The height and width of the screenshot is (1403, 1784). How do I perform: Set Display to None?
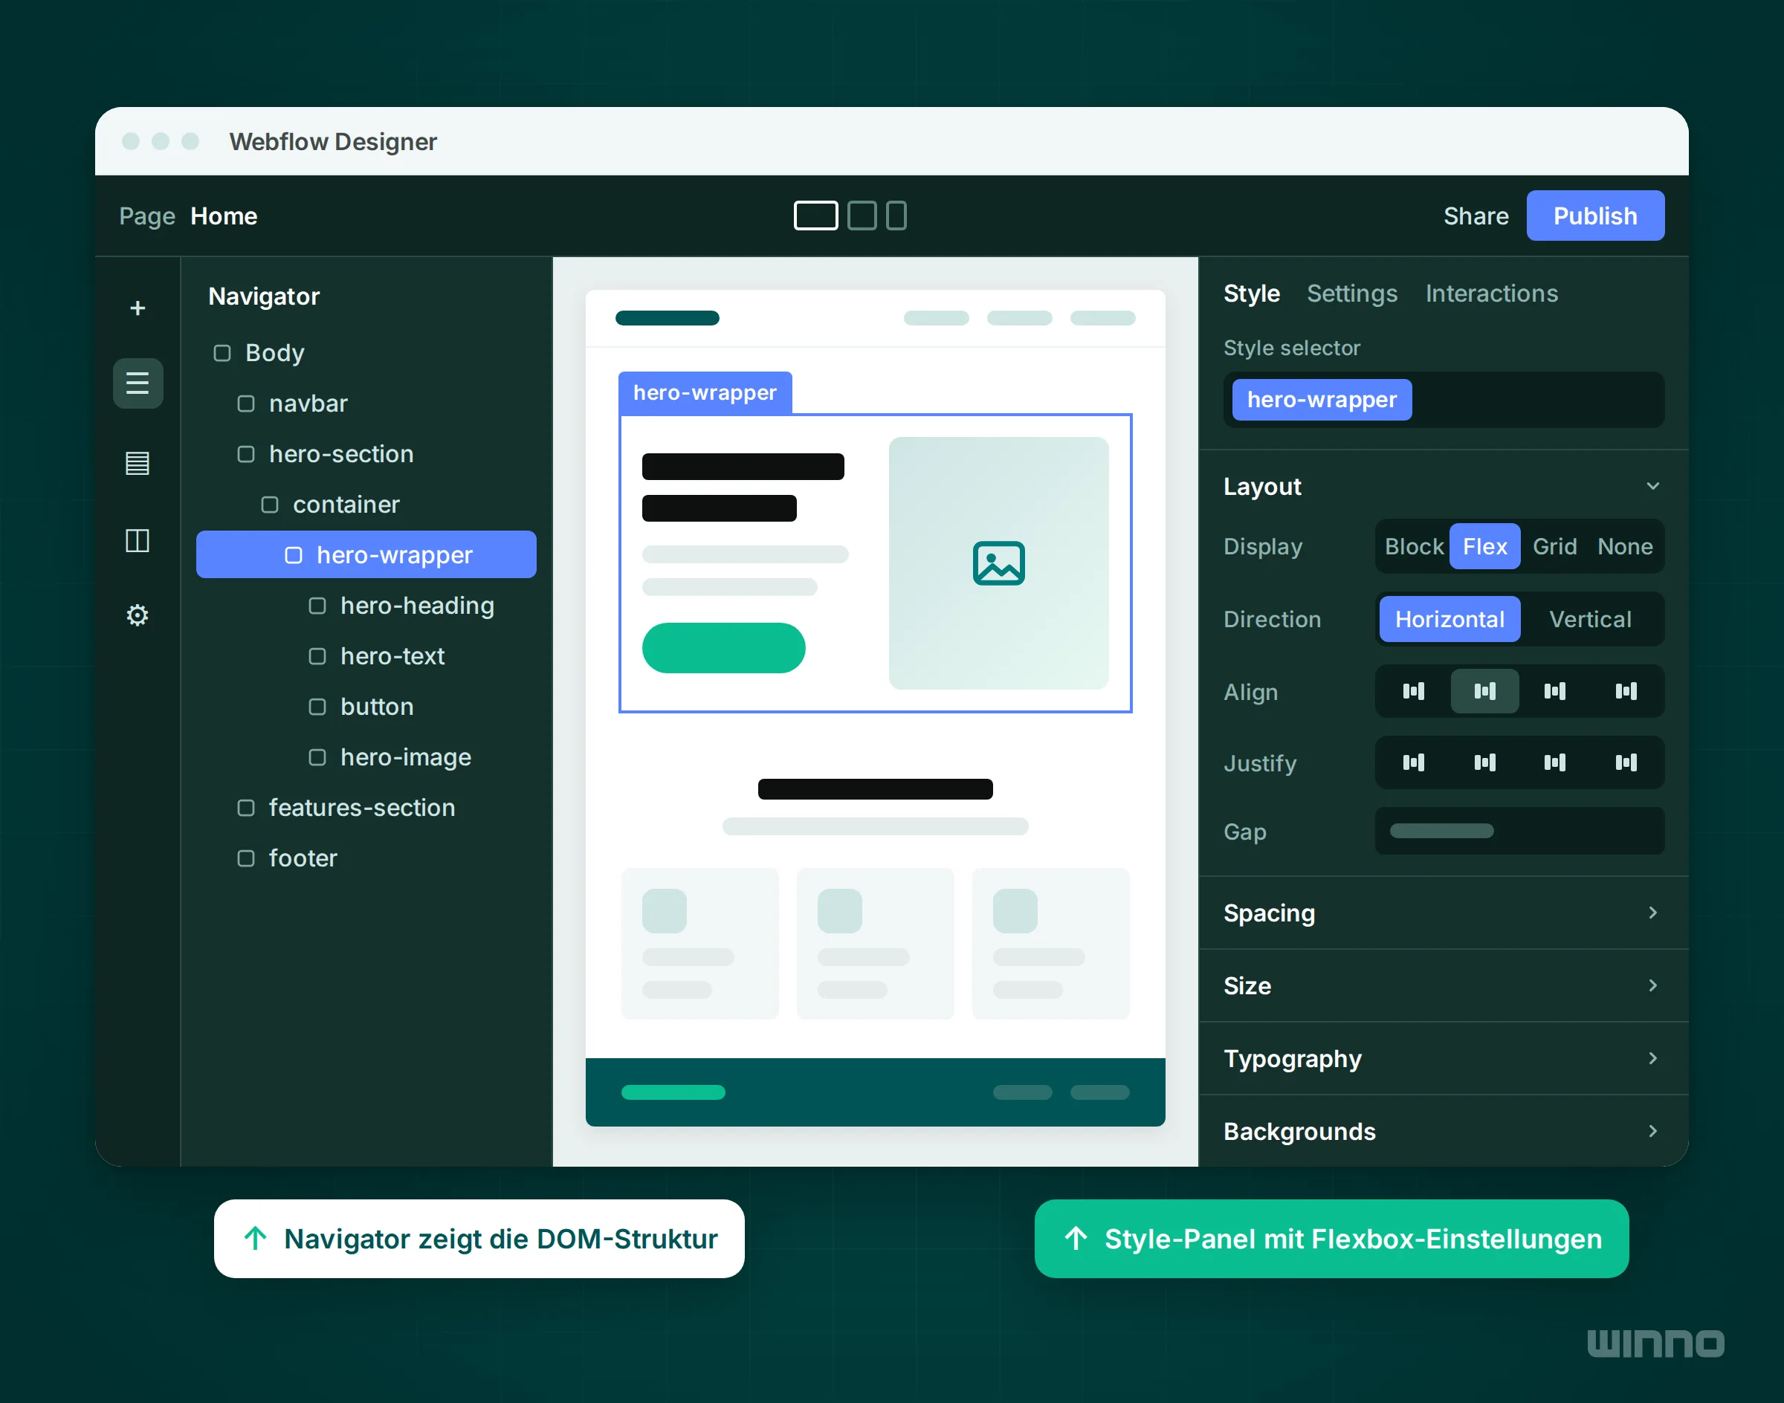tap(1625, 546)
